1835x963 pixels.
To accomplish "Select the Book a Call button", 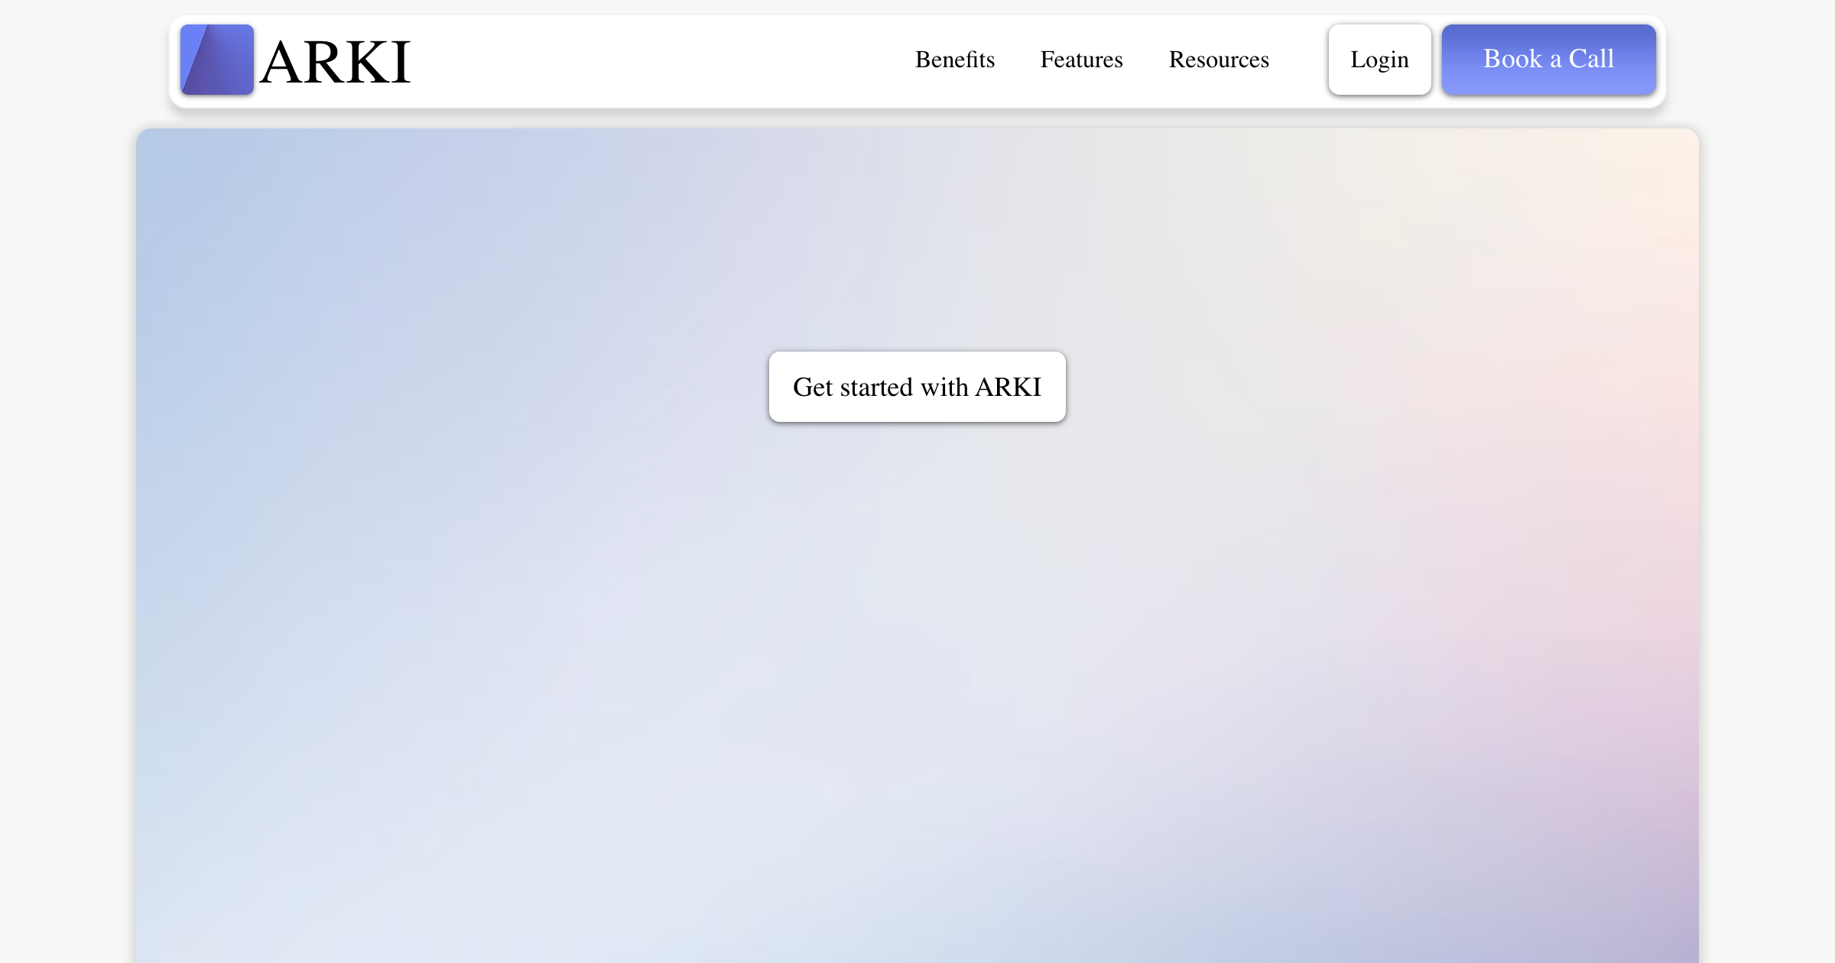I will [1549, 60].
